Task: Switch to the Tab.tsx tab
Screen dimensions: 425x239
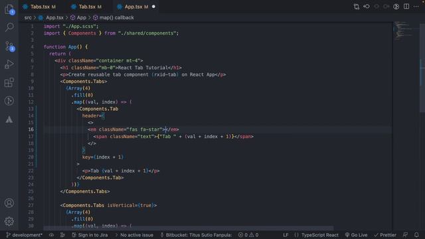Action: (87, 7)
